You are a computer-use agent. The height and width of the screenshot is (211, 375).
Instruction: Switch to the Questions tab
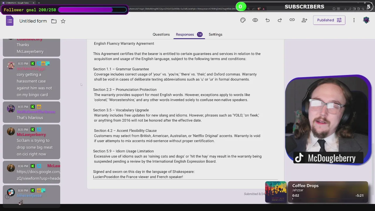(161, 34)
